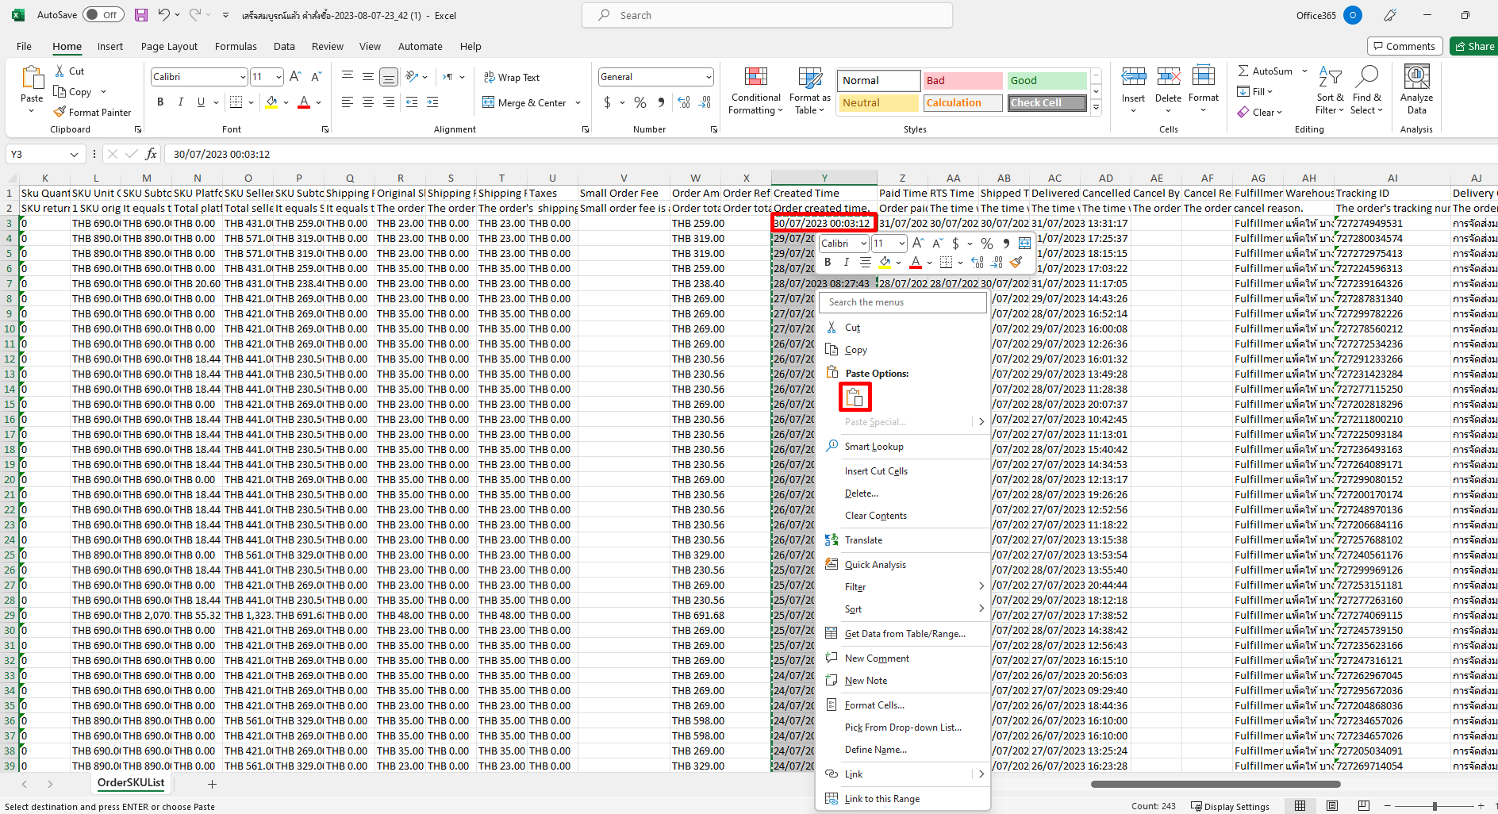Apply the Good cell style
Screen dimensions: 1498x814
1047,80
